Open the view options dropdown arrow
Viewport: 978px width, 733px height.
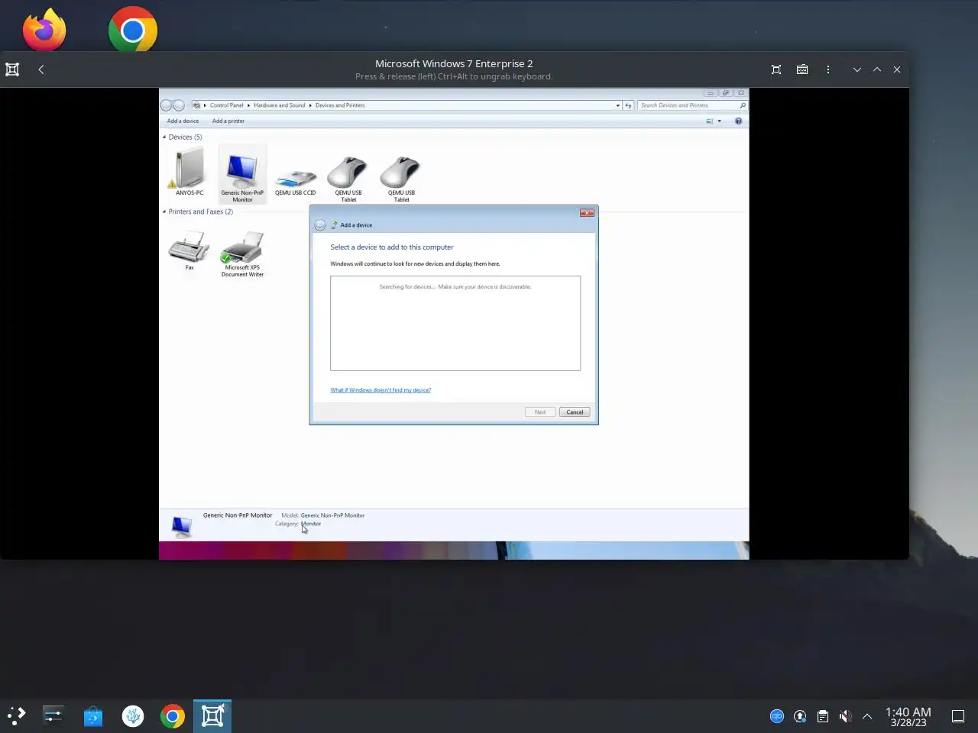(719, 121)
